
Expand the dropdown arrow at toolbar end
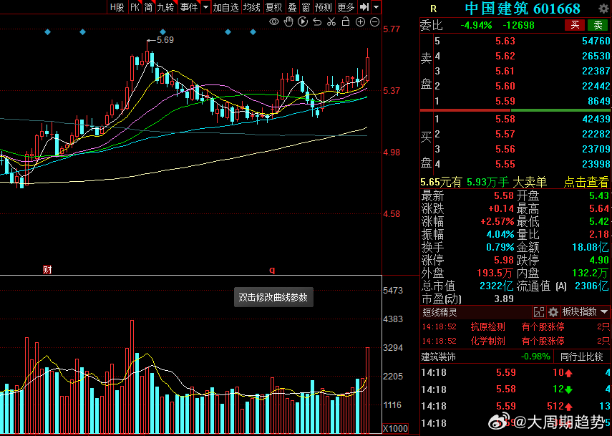[377, 7]
